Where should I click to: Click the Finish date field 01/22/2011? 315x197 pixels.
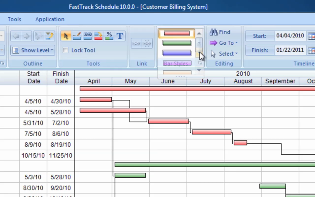tap(290, 50)
